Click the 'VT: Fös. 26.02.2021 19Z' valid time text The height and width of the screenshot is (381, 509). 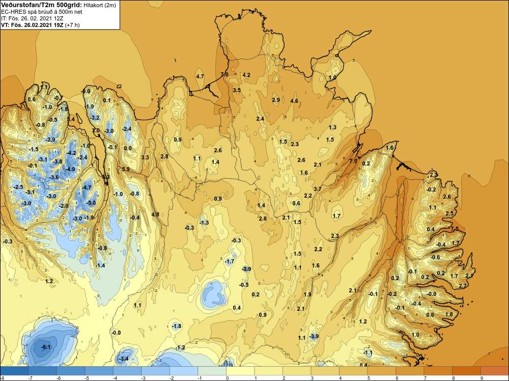(33, 24)
